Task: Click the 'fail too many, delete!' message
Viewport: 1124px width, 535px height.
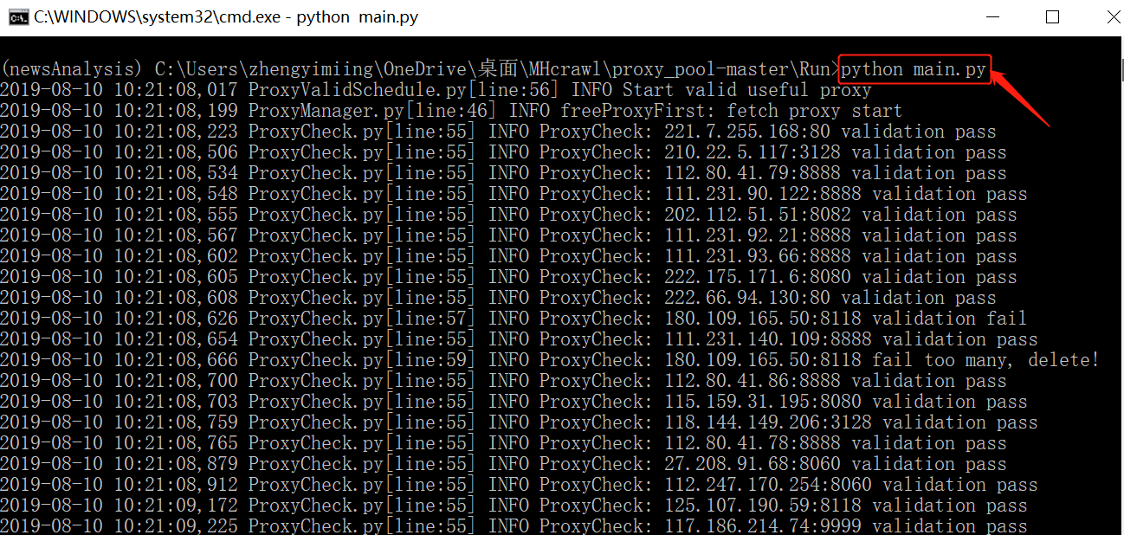Action: [x=985, y=360]
